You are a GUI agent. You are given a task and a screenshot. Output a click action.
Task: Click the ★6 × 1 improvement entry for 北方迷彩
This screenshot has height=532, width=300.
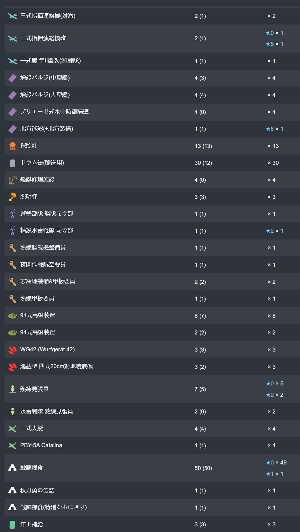[x=274, y=129]
